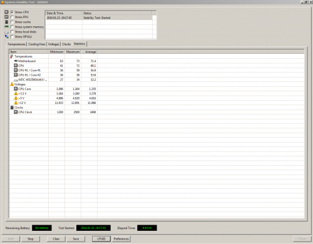The width and height of the screenshot is (313, 244).
Task: Enable the Stress GPU(s) checkbox
Action: click(x=12, y=37)
